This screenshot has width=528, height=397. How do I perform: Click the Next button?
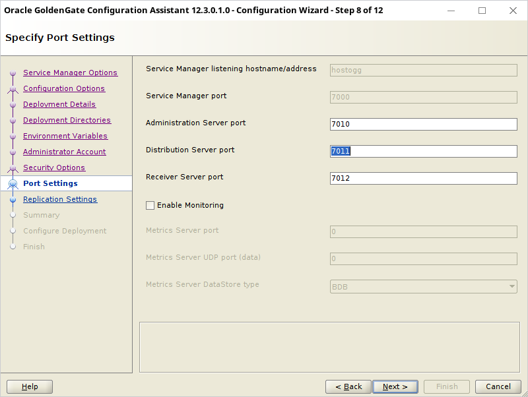pyautogui.click(x=395, y=386)
